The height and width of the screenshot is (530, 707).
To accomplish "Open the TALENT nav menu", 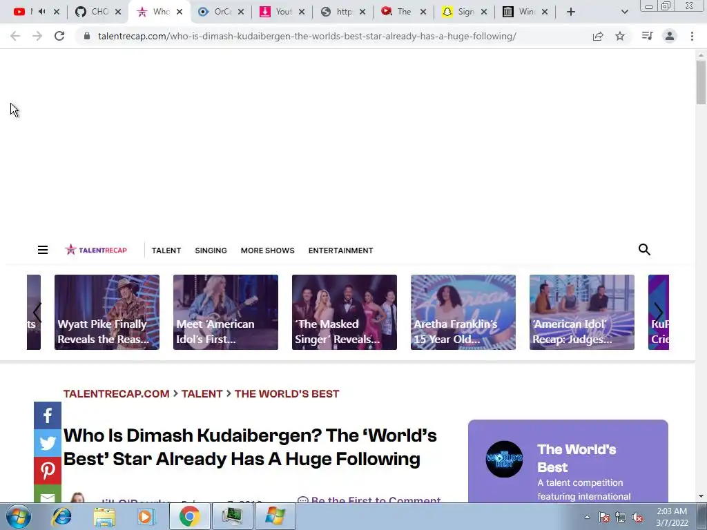I will 166,251.
